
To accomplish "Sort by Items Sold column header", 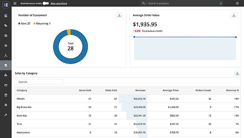I will [85, 90].
